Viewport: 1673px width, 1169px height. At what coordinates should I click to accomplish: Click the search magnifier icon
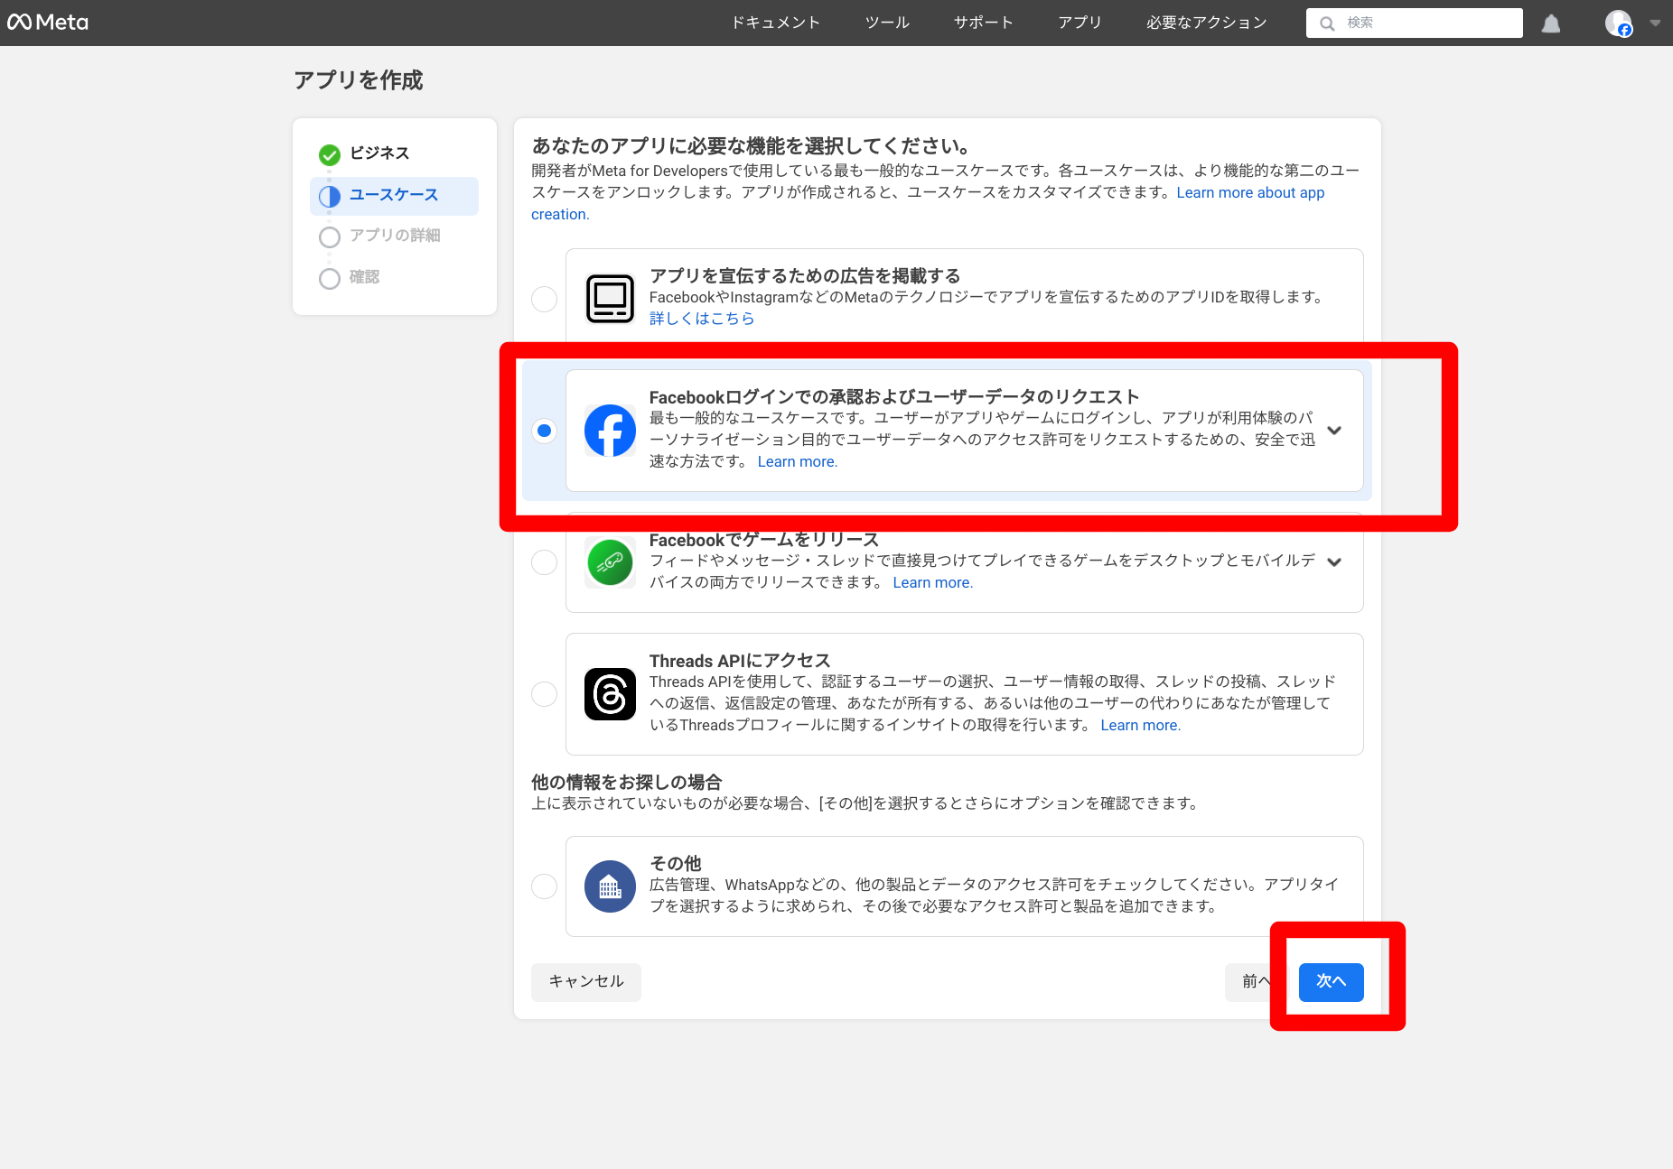(1327, 23)
